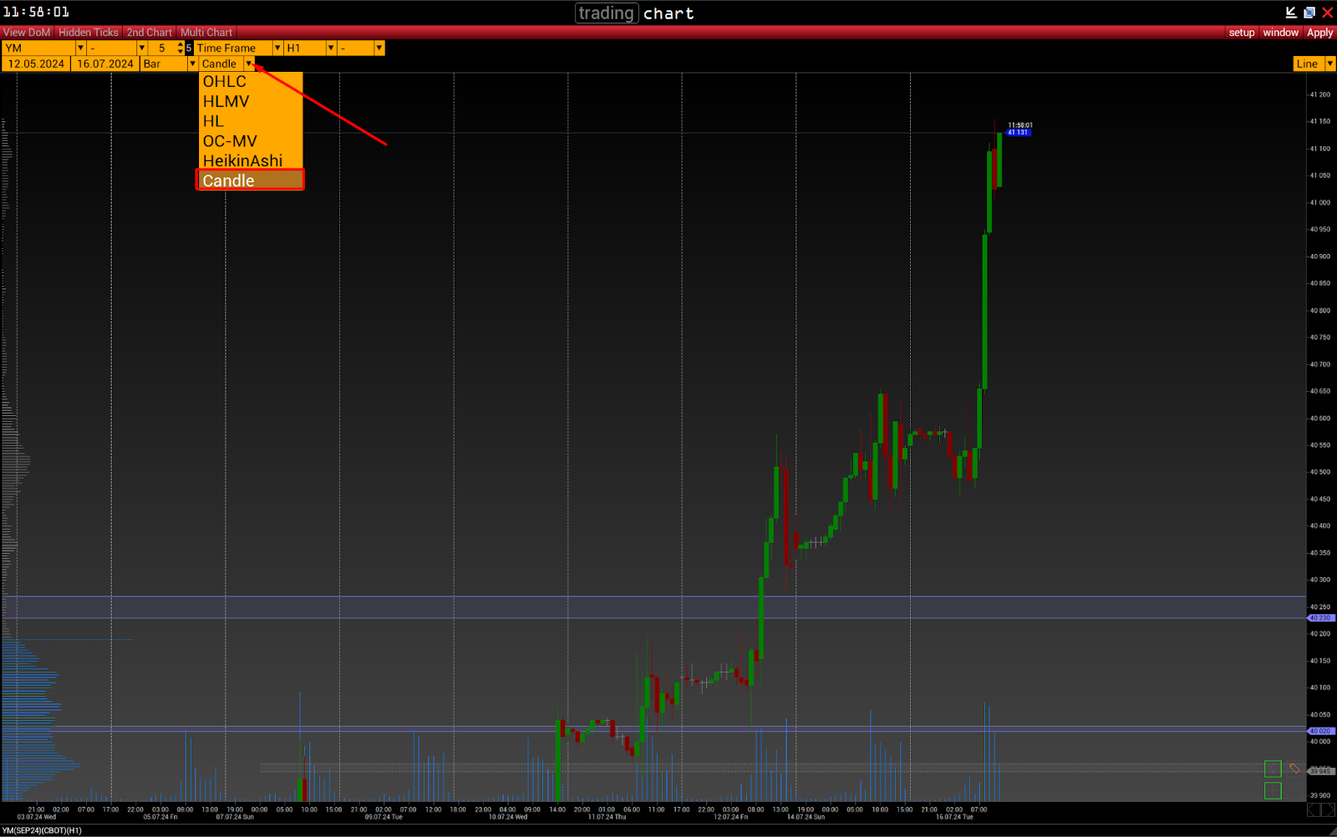1337x837 pixels.
Task: Click the 40 230 price level marker
Action: [1320, 618]
